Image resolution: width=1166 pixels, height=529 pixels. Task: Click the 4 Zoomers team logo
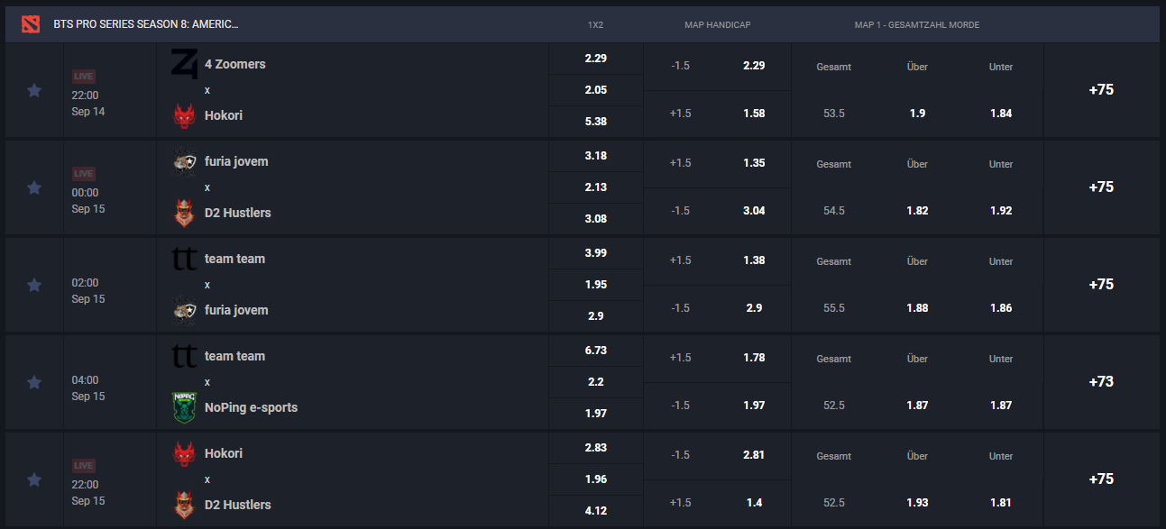click(184, 64)
